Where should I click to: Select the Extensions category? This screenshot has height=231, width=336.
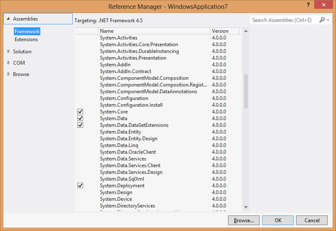coord(26,39)
